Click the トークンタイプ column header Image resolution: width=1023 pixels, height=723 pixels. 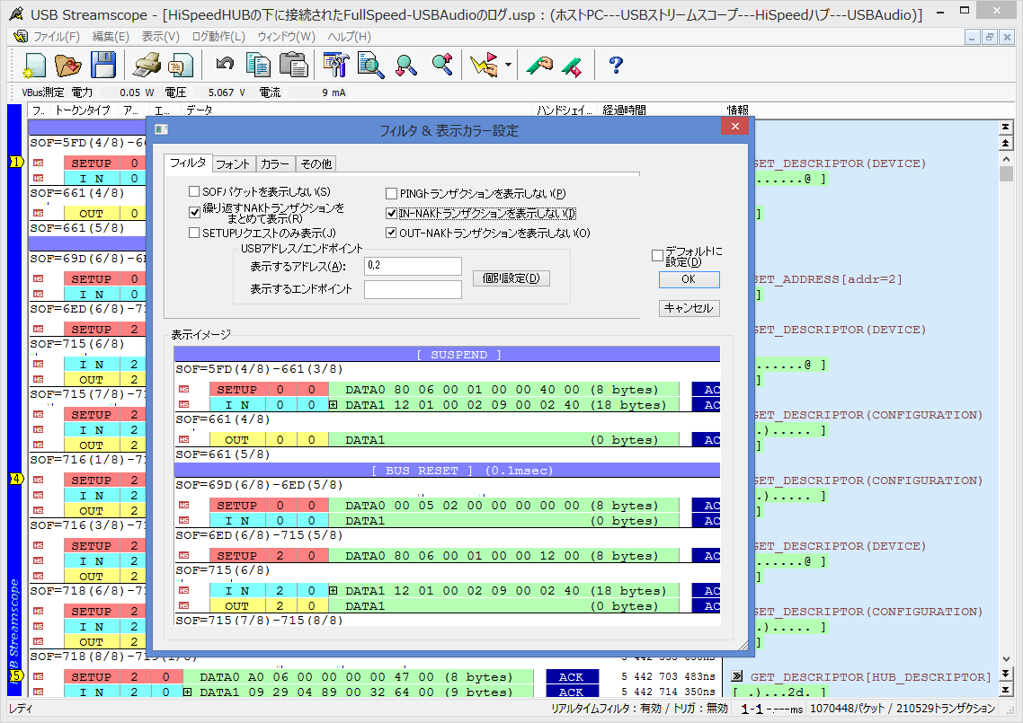(x=85, y=110)
